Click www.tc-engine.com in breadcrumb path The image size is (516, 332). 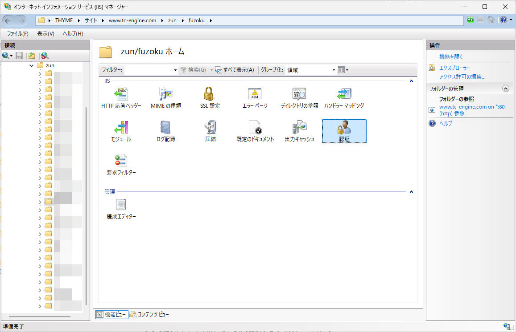pos(132,20)
